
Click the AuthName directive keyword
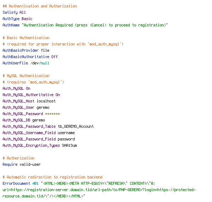(x=11, y=25)
